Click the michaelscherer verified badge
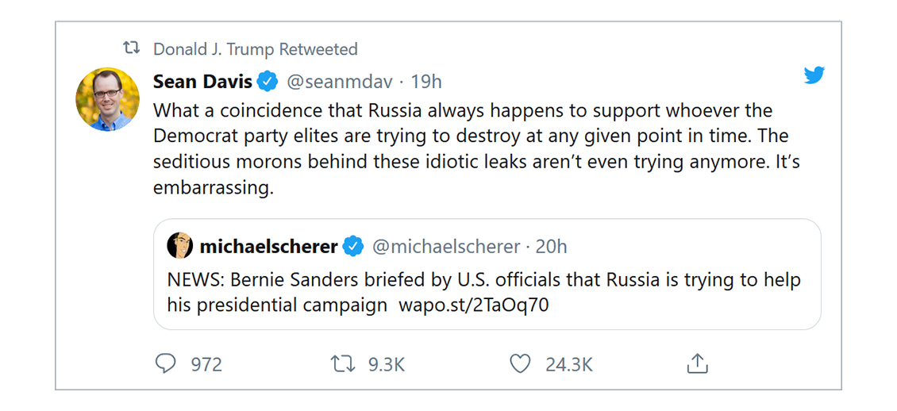Screen dimensions: 897x411 [353, 247]
